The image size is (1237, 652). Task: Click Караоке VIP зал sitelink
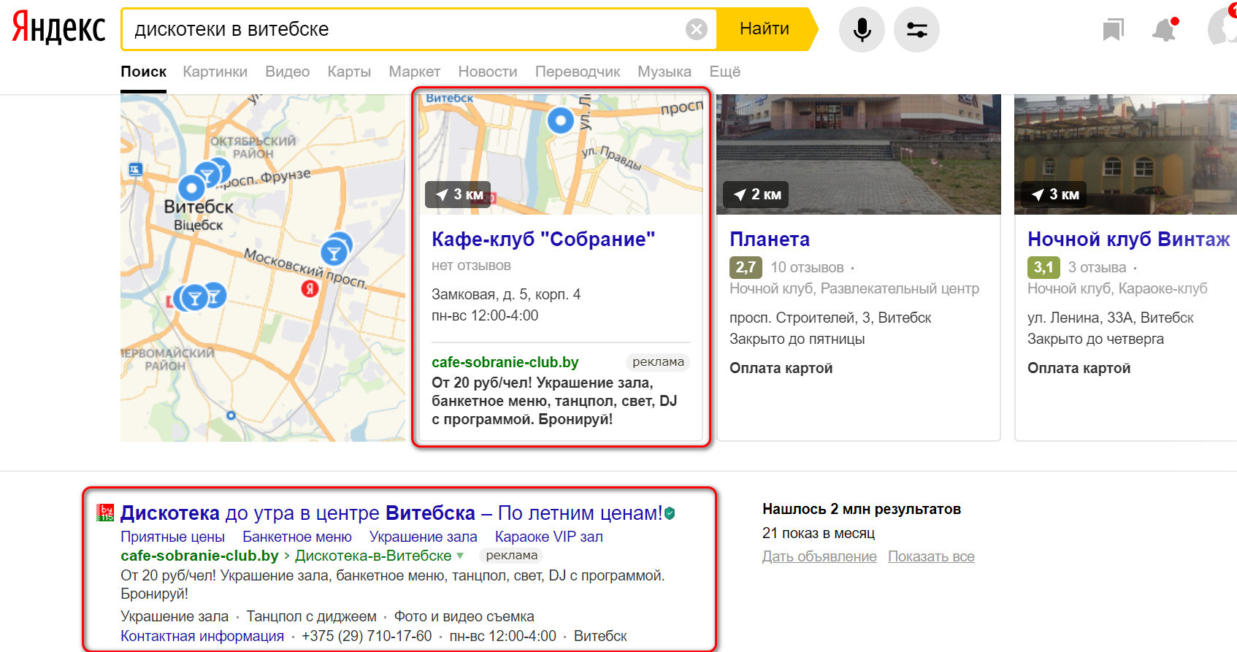pyautogui.click(x=549, y=537)
